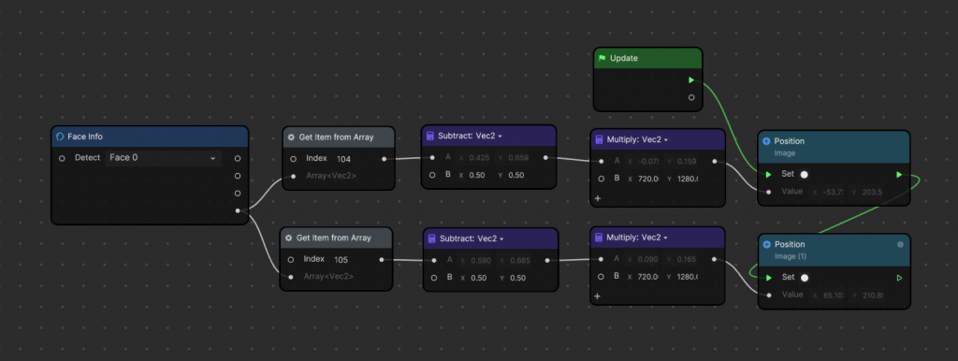Select the Update node title bar
958x361 pixels.
pos(647,59)
